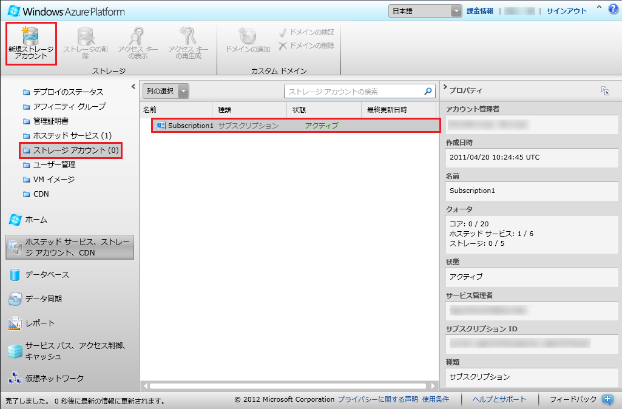Screen dimensions: 622x409
Task: Click the search magnifier icon
Action: click(x=428, y=91)
